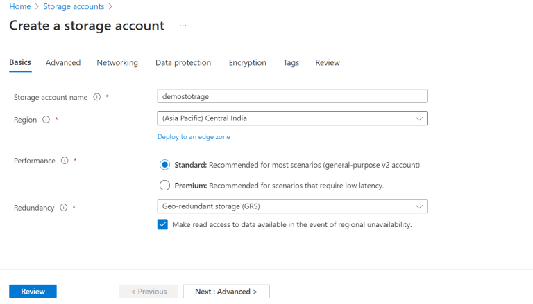Open the ellipsis menu beside page title
The width and height of the screenshot is (533, 304).
tap(183, 26)
